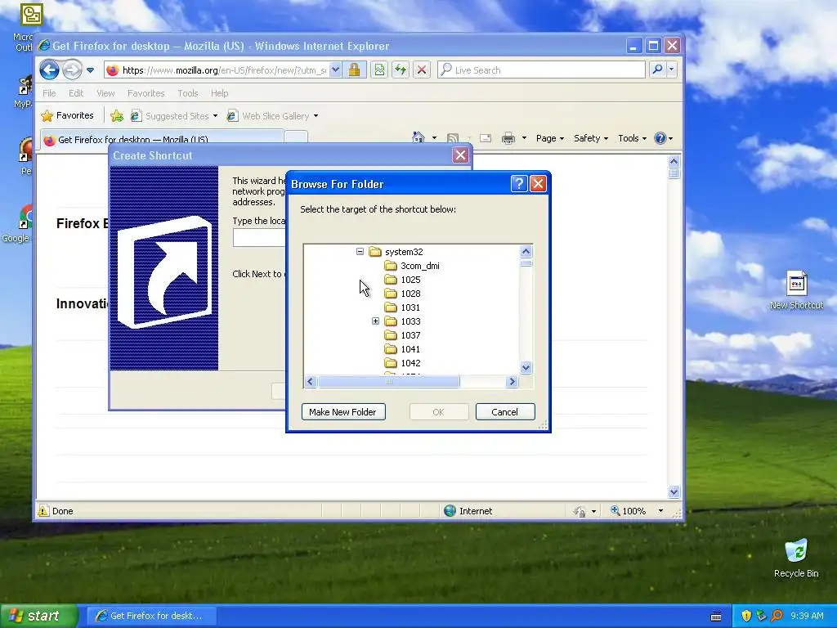Click the Get Firefox taskbar button
837x628 pixels.
[151, 616]
